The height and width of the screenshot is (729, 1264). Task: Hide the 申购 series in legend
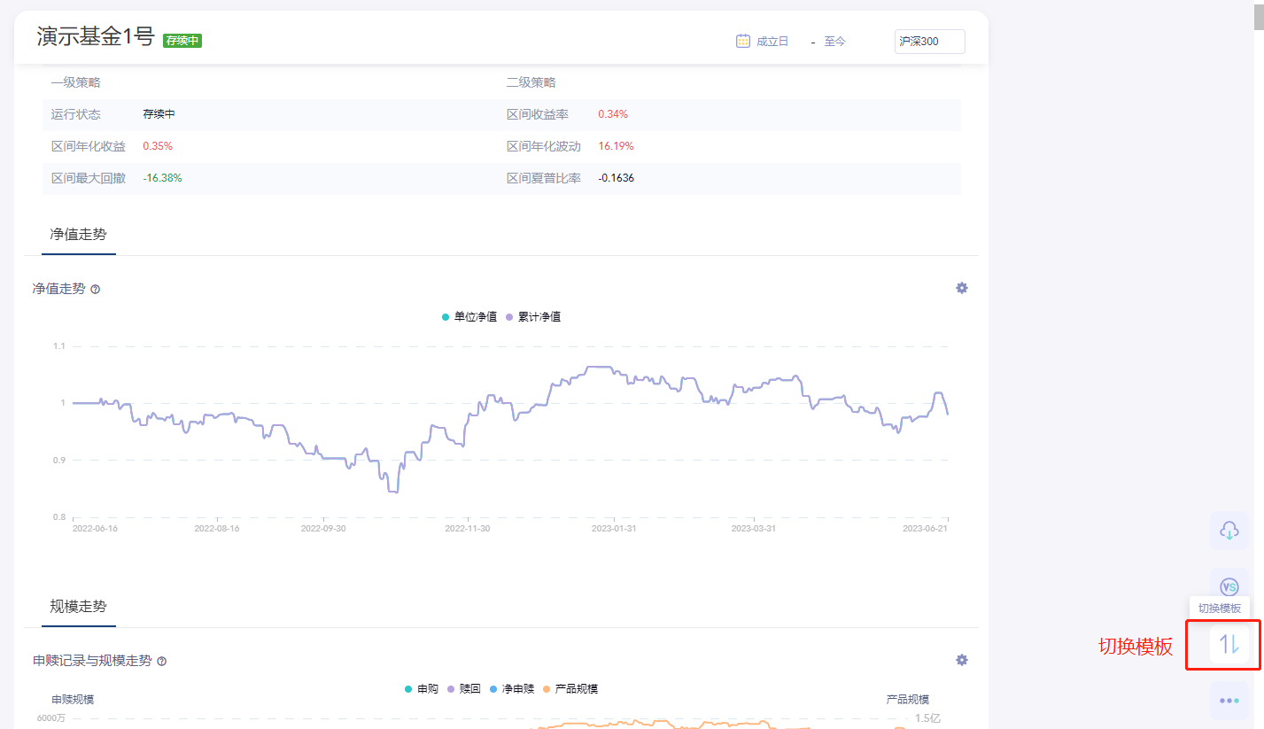421,688
